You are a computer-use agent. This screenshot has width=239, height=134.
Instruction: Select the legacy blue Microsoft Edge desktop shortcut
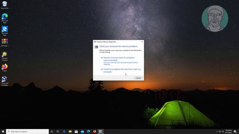coord(4,31)
